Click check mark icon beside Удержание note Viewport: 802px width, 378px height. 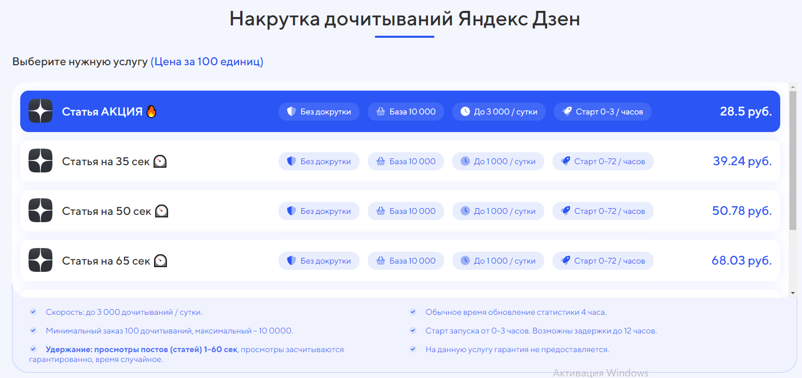(x=33, y=349)
